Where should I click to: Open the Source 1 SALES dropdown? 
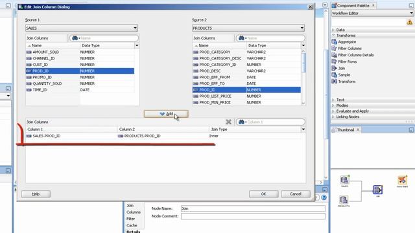point(82,28)
